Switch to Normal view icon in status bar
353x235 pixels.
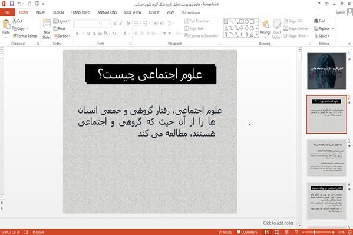pyautogui.click(x=267, y=232)
